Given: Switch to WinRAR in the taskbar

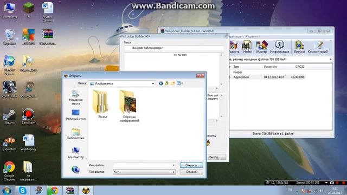Looking at the screenshot, I should click(70, 191).
